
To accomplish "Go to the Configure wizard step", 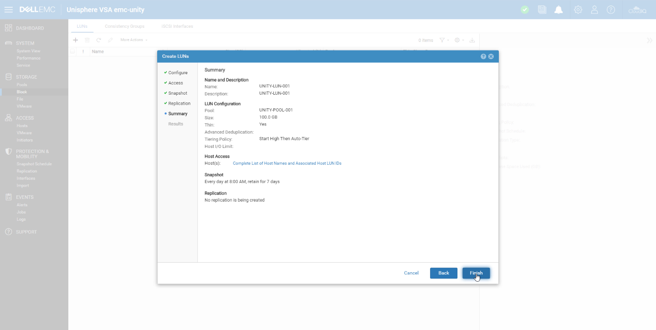I will 178,73.
